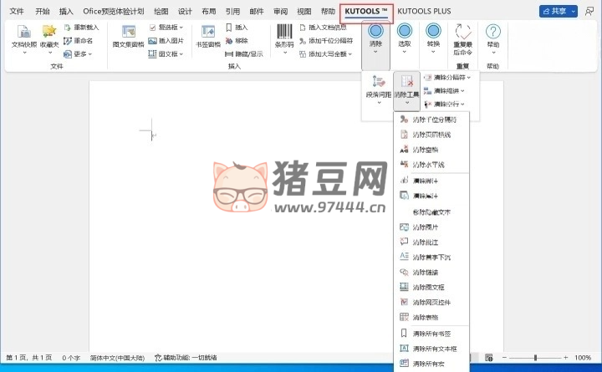The image size is (602, 372).
Task: Click the 图文集窗格 pane icon
Action: point(128,35)
